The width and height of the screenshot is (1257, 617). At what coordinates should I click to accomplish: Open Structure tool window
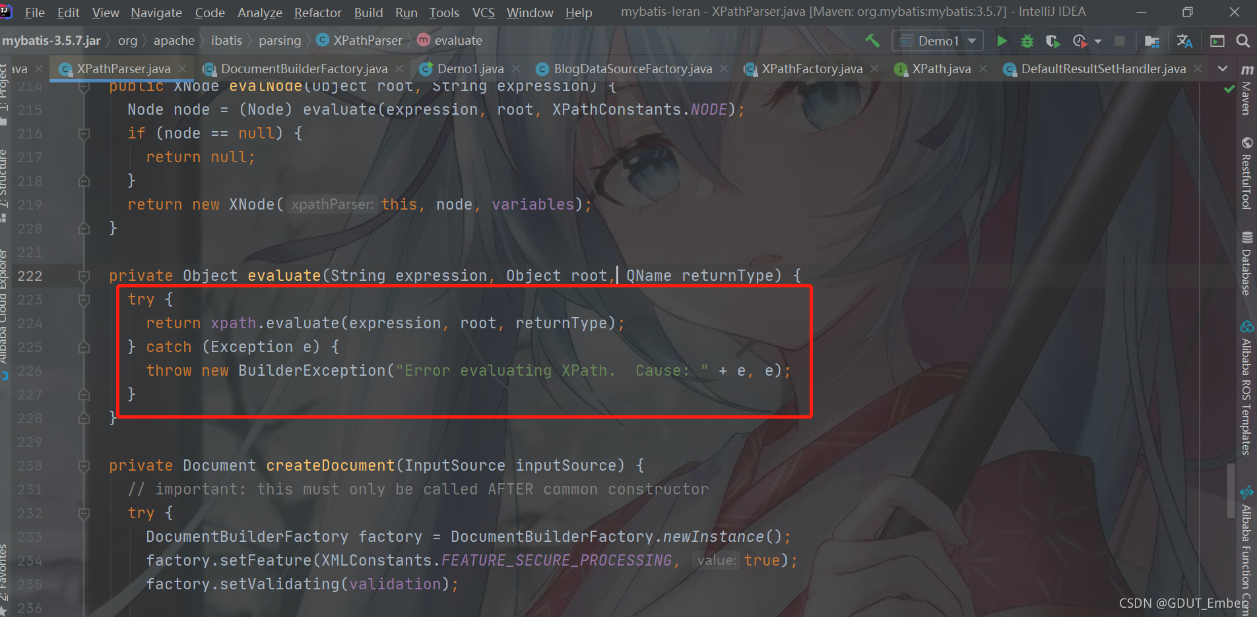coord(4,185)
